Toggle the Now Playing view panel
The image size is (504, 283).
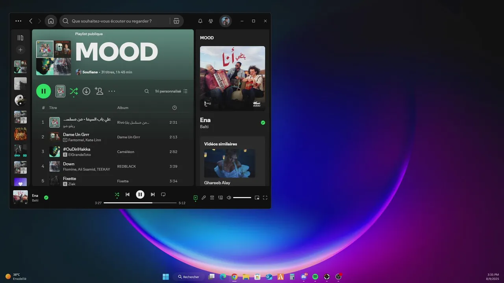click(x=195, y=197)
